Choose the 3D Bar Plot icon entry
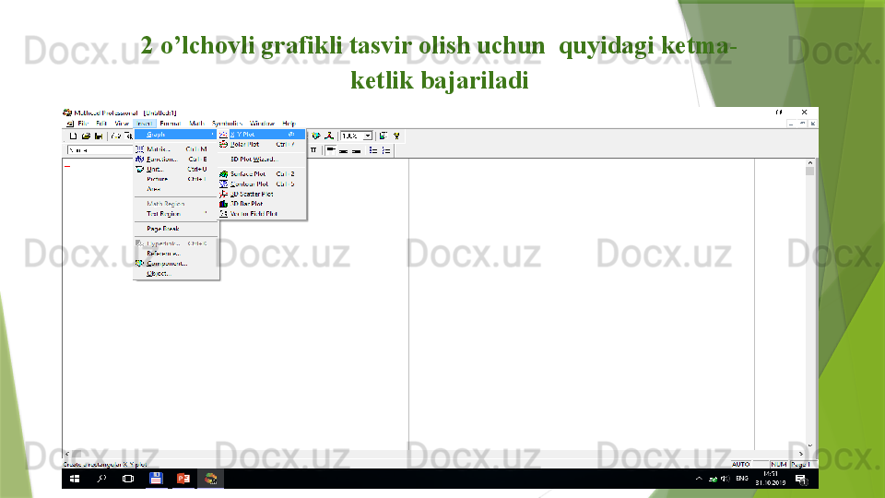This screenshot has height=498, width=885. [245, 204]
